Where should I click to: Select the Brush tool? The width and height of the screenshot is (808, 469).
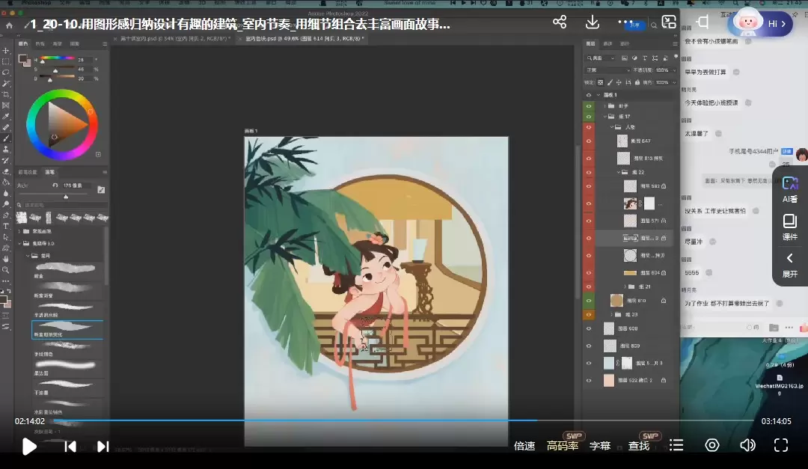tap(6, 138)
